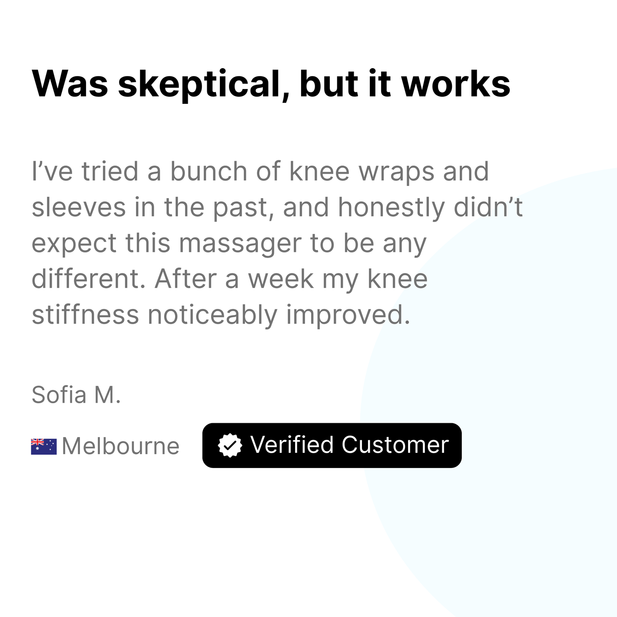
Task: Click the word 'Customer' on the black badge
Action: (395, 445)
